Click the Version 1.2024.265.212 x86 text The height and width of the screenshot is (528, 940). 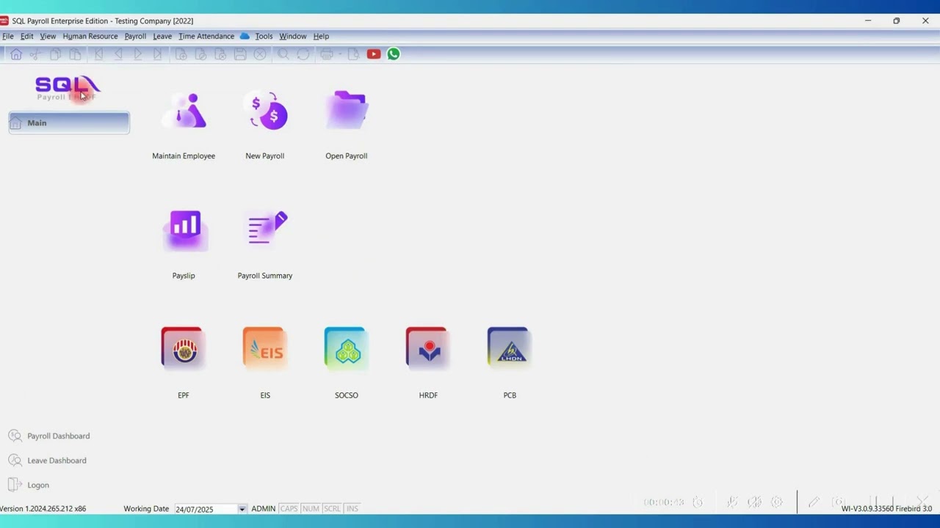(43, 509)
